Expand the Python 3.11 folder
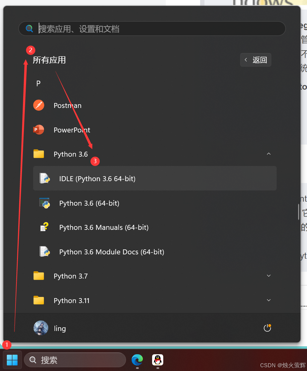The height and width of the screenshot is (371, 307). click(x=268, y=300)
